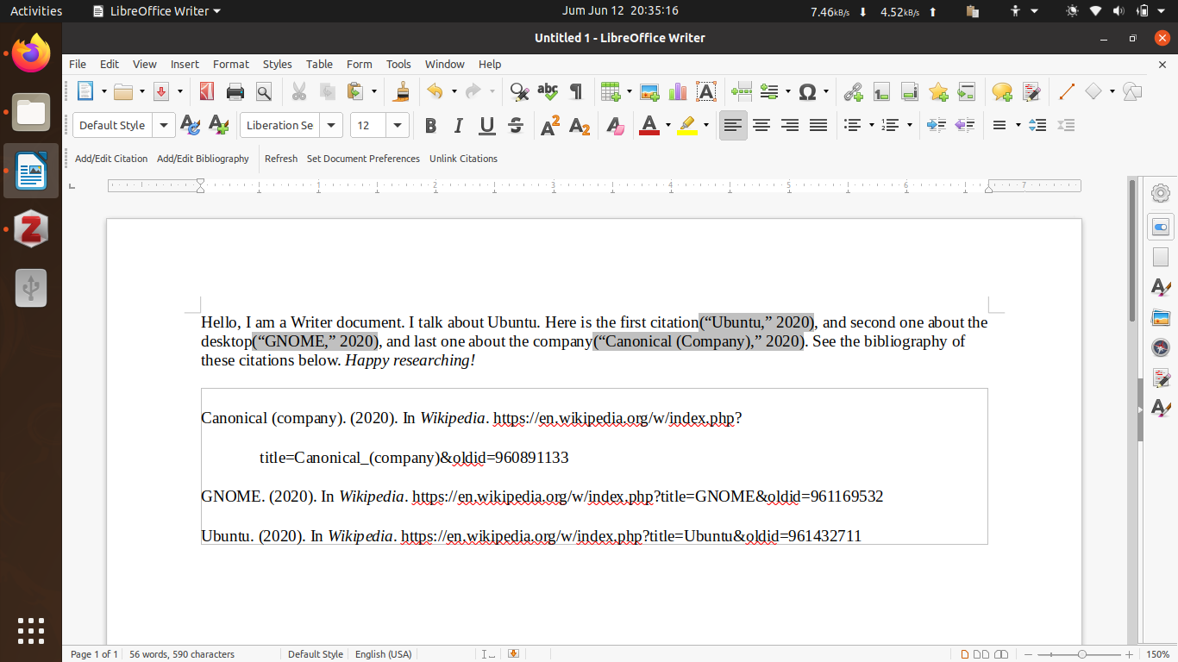The image size is (1178, 662).
Task: Click the Insert Page Break icon
Action: (x=741, y=91)
